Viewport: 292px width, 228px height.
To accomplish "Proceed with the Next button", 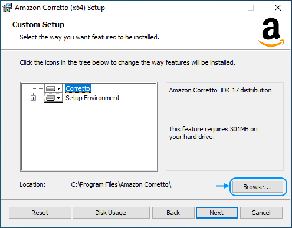I will coord(217,213).
